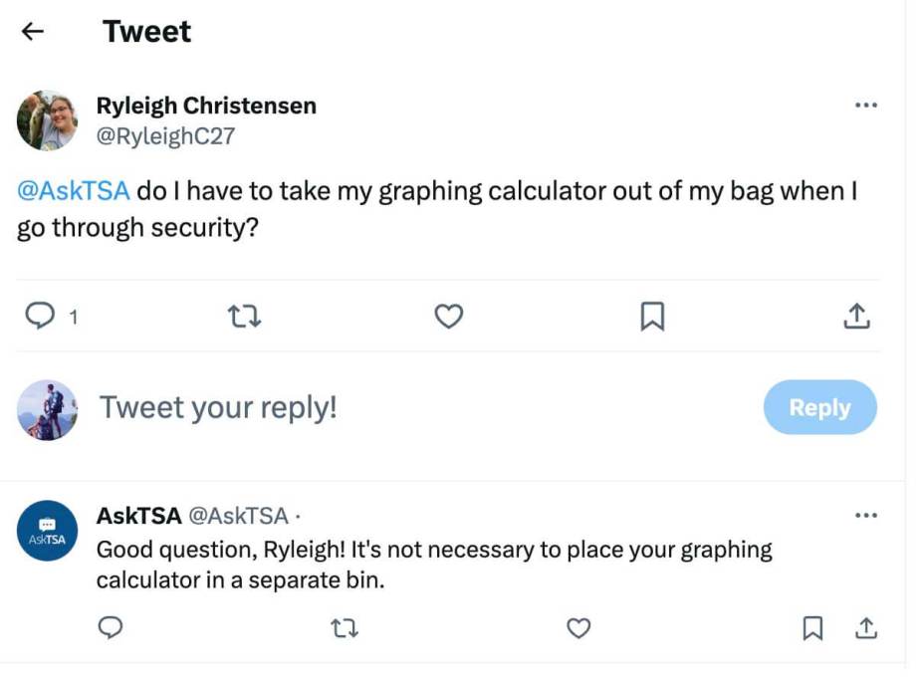The width and height of the screenshot is (920, 687).
Task: Like the AskTSA reply
Action: 578,628
